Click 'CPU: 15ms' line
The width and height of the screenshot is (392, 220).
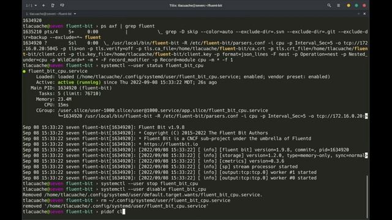coord(56,105)
